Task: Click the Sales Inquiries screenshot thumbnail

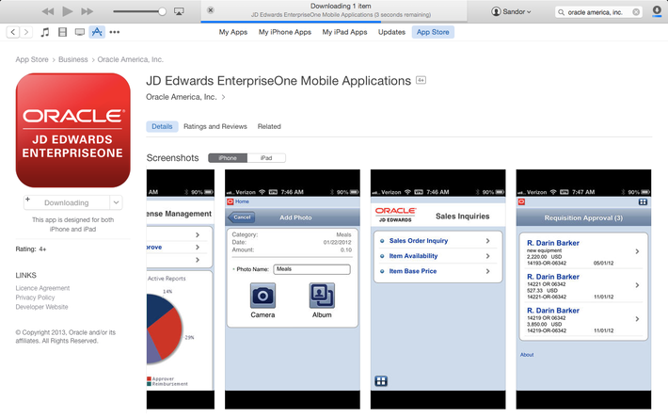Action: coord(437,289)
